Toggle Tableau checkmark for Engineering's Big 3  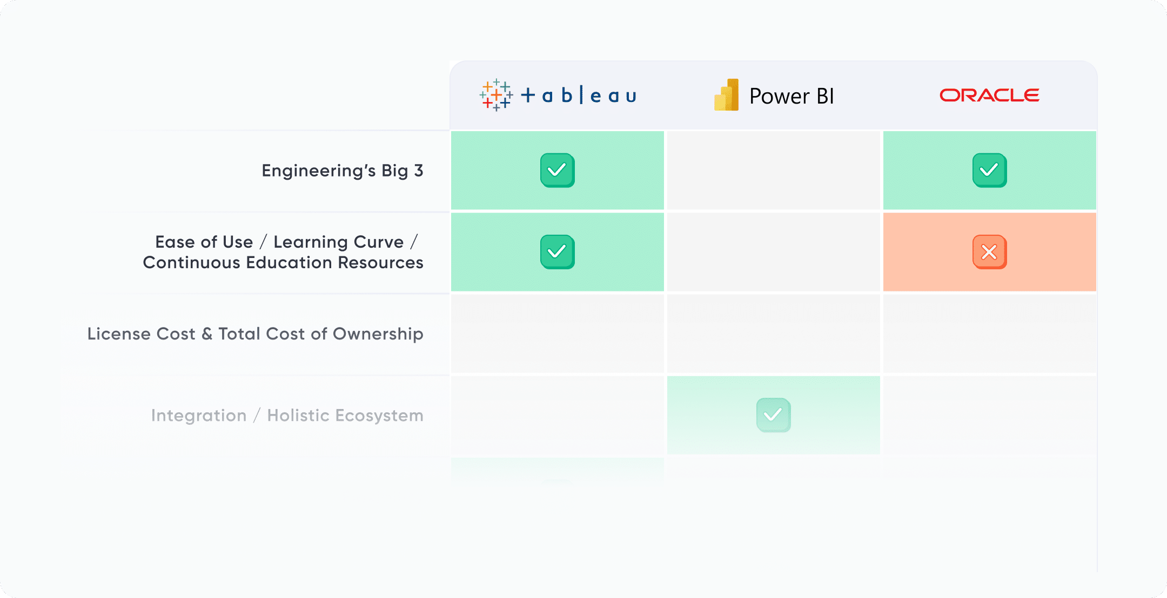[557, 171]
